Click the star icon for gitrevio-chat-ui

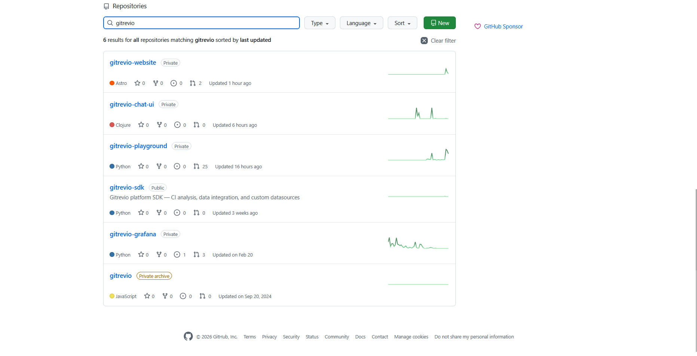[141, 125]
